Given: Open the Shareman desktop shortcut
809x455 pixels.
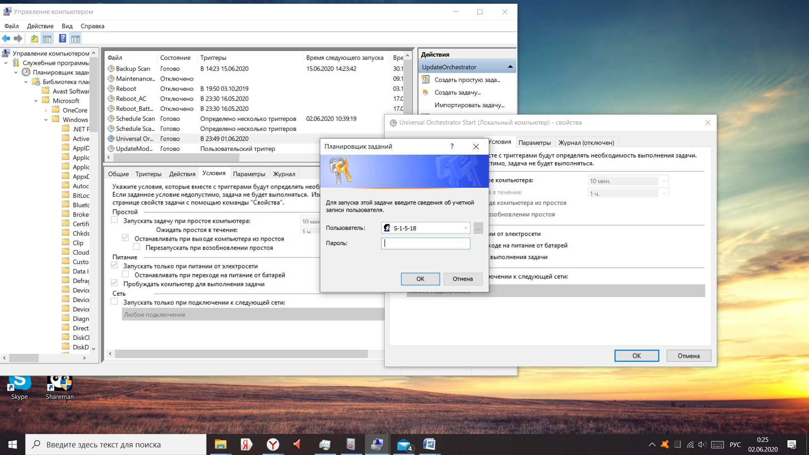Looking at the screenshot, I should [59, 388].
